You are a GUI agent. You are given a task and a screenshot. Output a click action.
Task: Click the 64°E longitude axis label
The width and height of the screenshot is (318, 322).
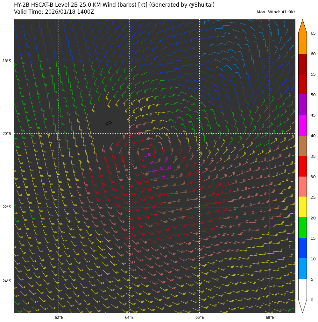[129, 318]
